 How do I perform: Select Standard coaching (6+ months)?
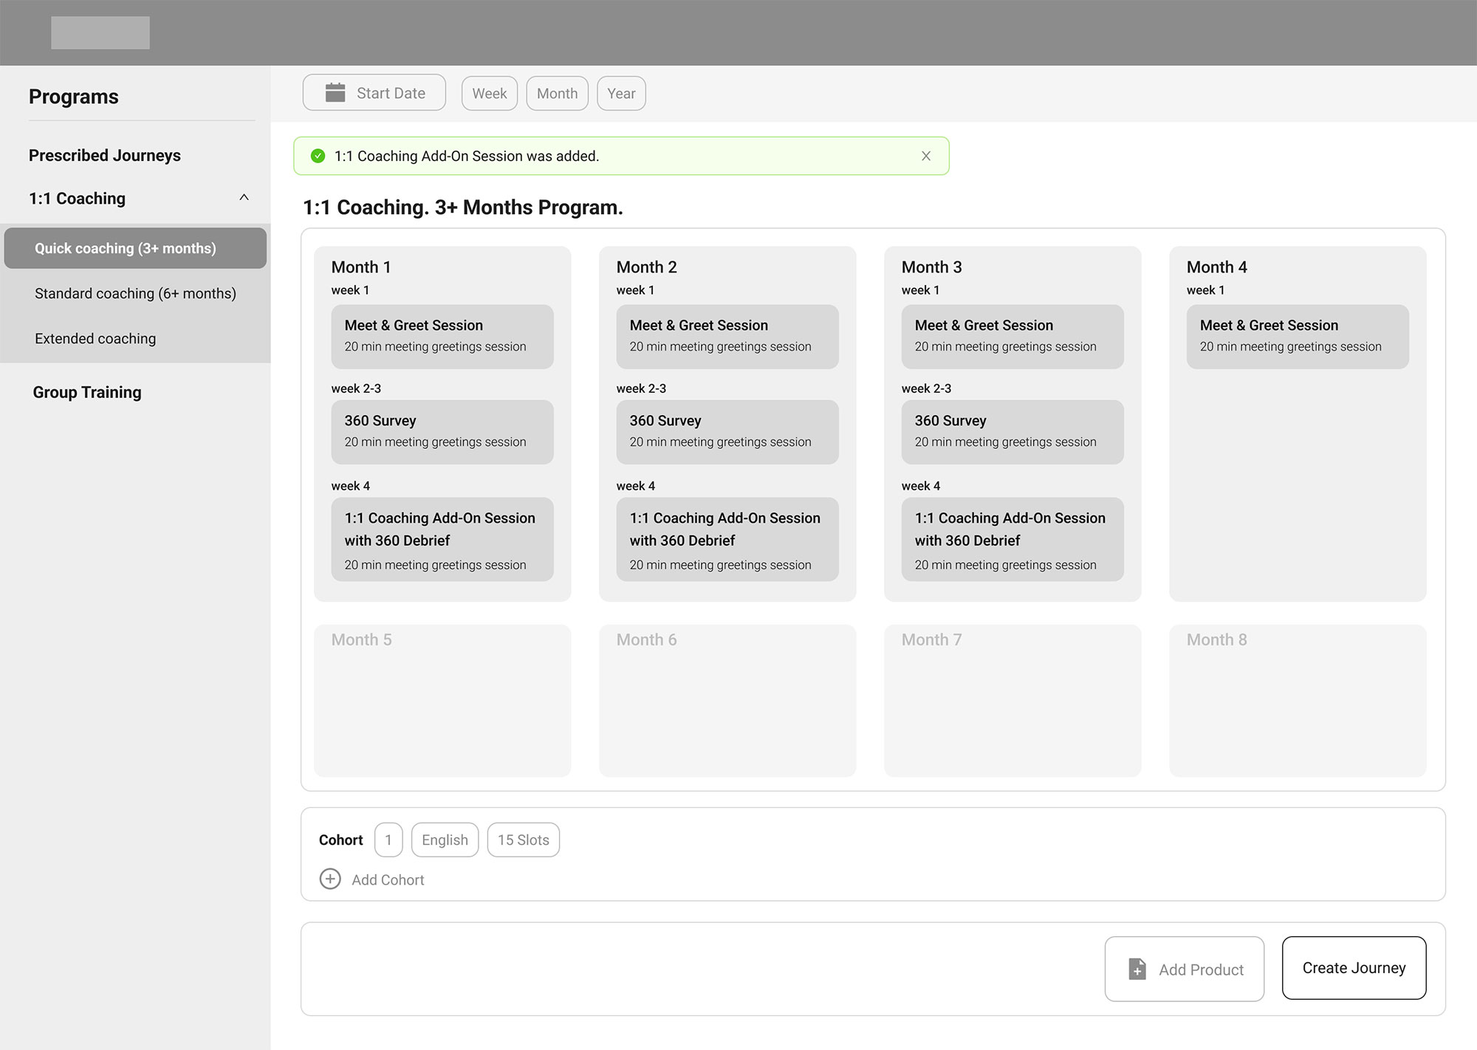pos(135,294)
